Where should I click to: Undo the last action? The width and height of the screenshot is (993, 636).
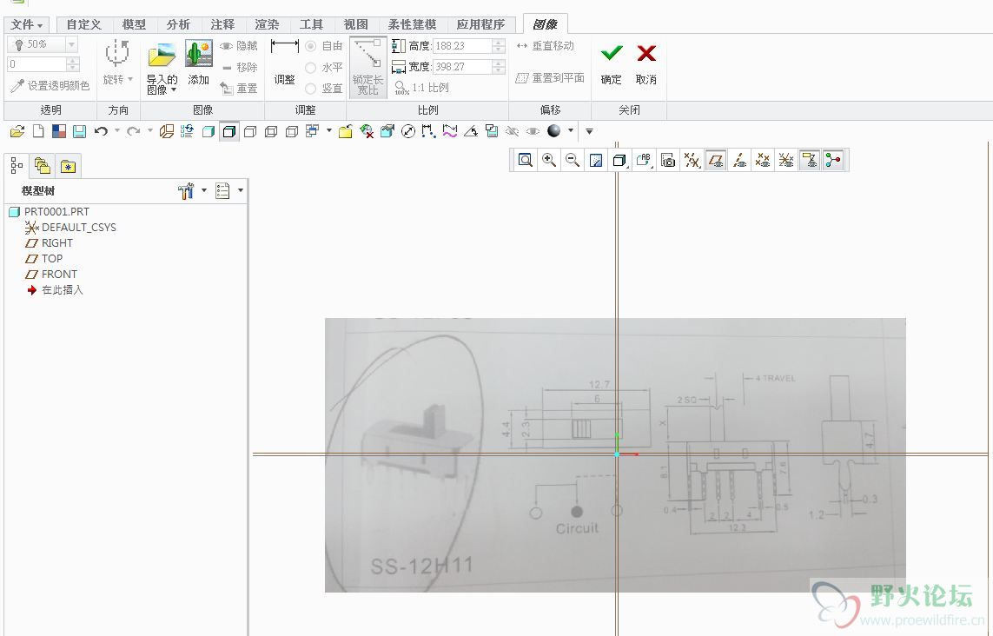(x=101, y=131)
